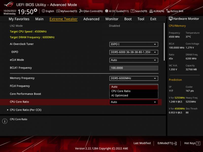Image resolution: width=203 pixels, height=152 pixels.
Task: Select Auto in the open dropdown list
Action: pyautogui.click(x=134, y=87)
